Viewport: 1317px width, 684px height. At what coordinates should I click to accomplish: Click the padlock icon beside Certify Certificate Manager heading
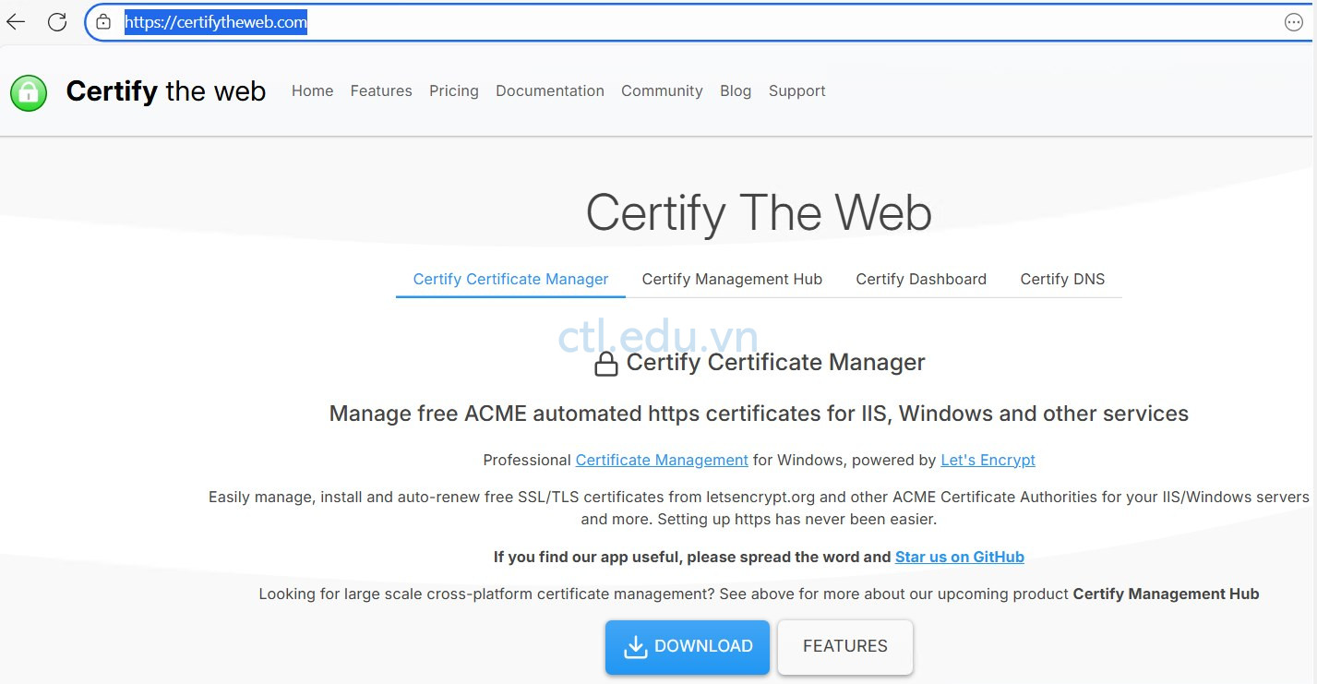pos(606,363)
